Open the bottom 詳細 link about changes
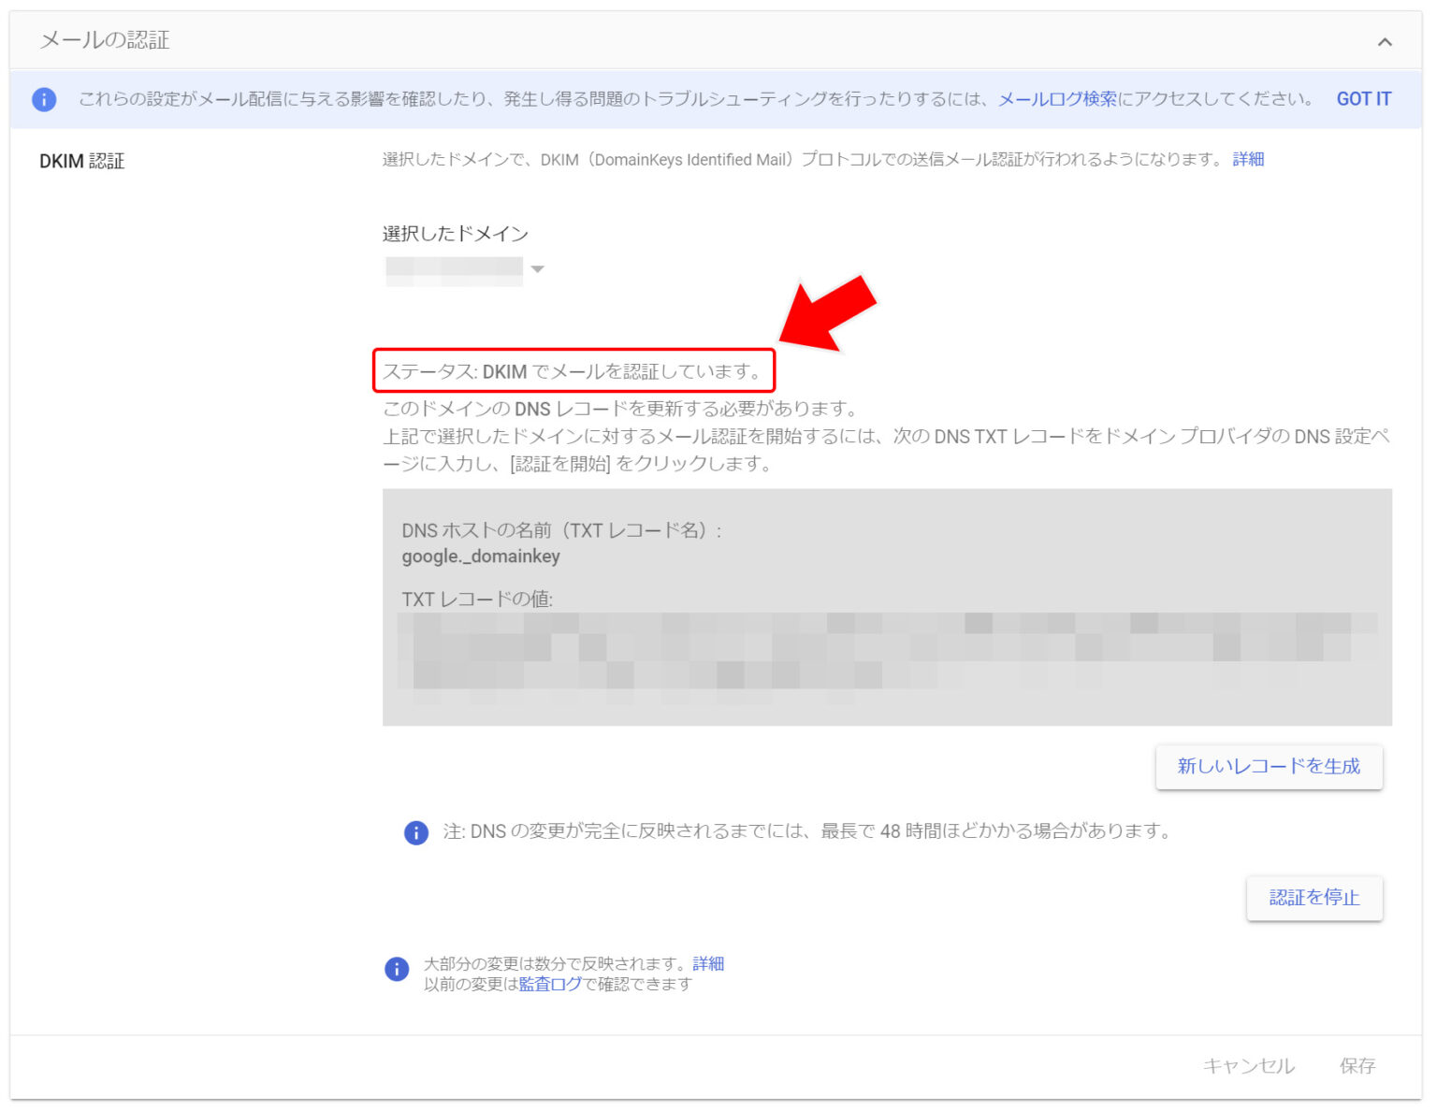This screenshot has width=1437, height=1111. (707, 963)
